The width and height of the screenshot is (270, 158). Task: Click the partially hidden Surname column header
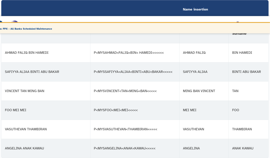click(239, 34)
